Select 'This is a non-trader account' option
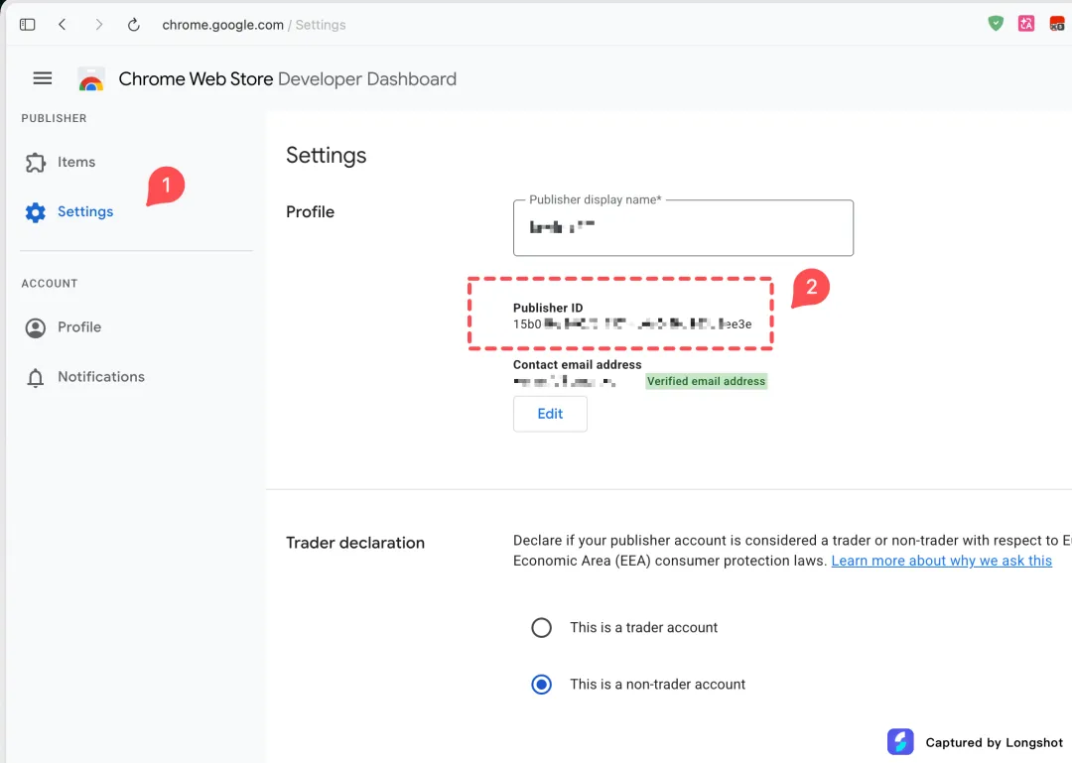The image size is (1072, 763). tap(542, 685)
